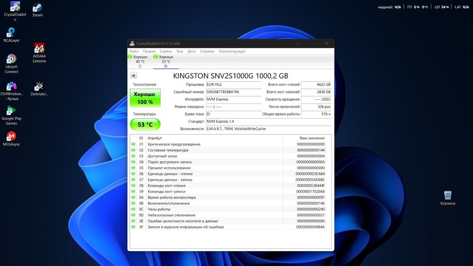Select row 02 Составная температура
This screenshot has width=473, height=266.
tap(228, 150)
